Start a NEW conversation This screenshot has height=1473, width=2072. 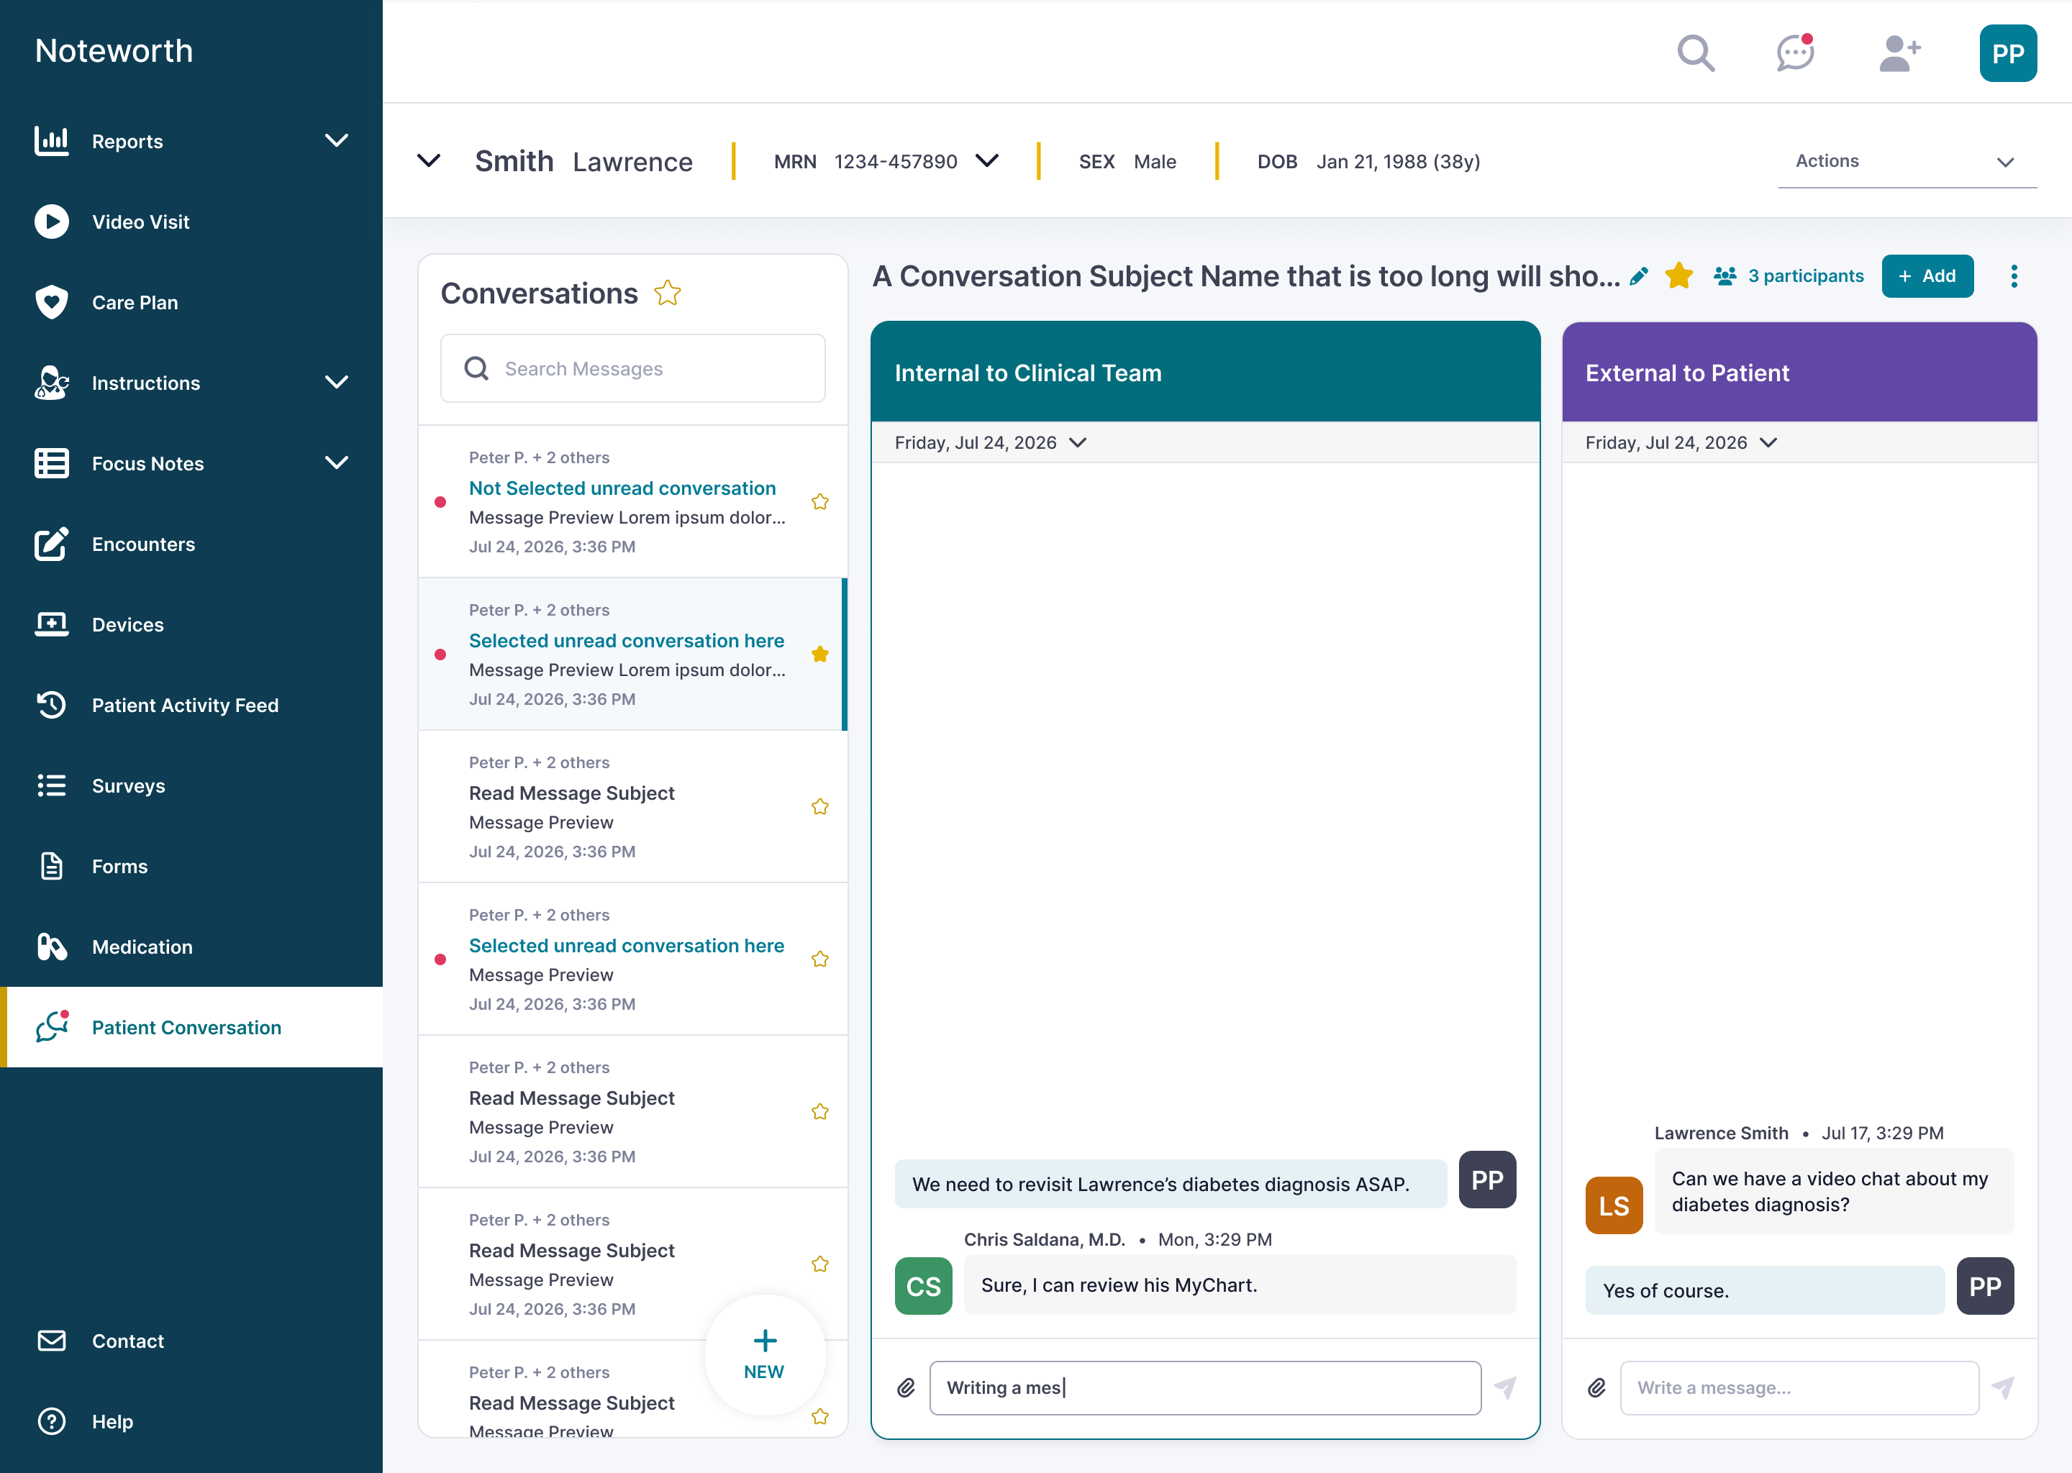pyautogui.click(x=764, y=1354)
